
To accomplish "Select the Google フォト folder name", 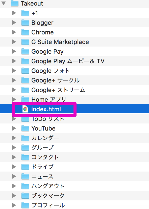I will (x=51, y=71).
